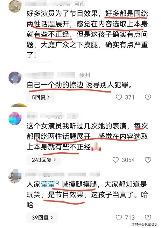Tap the 搜狐号@代军哥哥 watermark

(144, 224)
